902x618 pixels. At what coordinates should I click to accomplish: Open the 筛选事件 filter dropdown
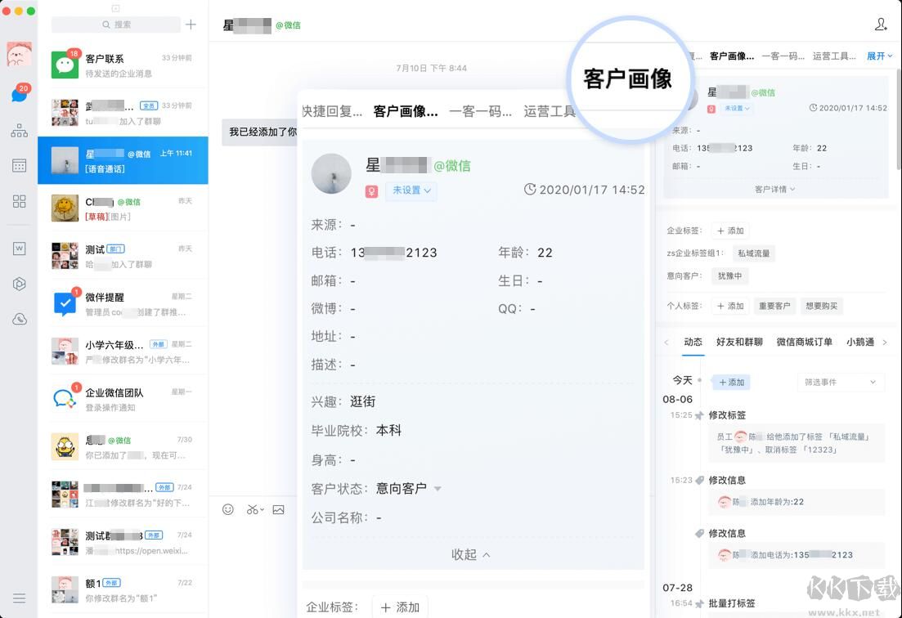click(x=841, y=382)
